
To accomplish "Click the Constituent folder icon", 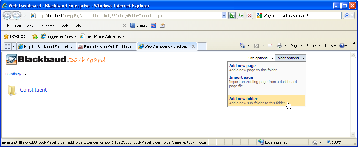I will click(12, 90).
